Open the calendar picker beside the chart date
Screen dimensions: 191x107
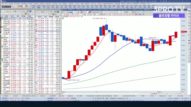click(x=144, y=12)
